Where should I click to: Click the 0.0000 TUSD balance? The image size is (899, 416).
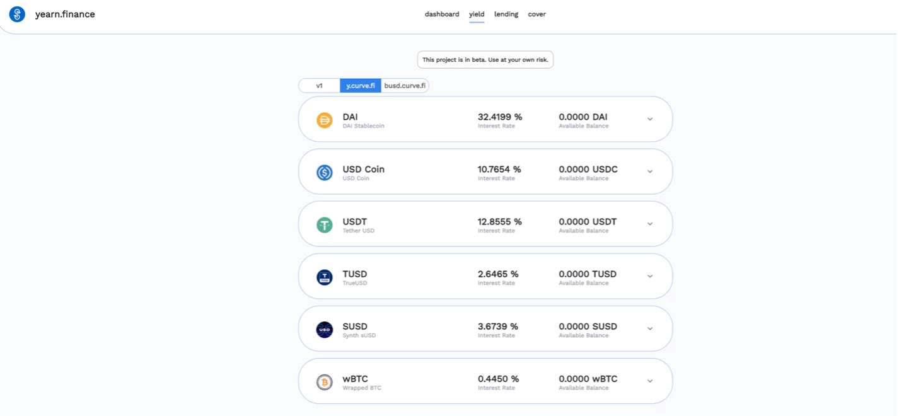pyautogui.click(x=588, y=274)
